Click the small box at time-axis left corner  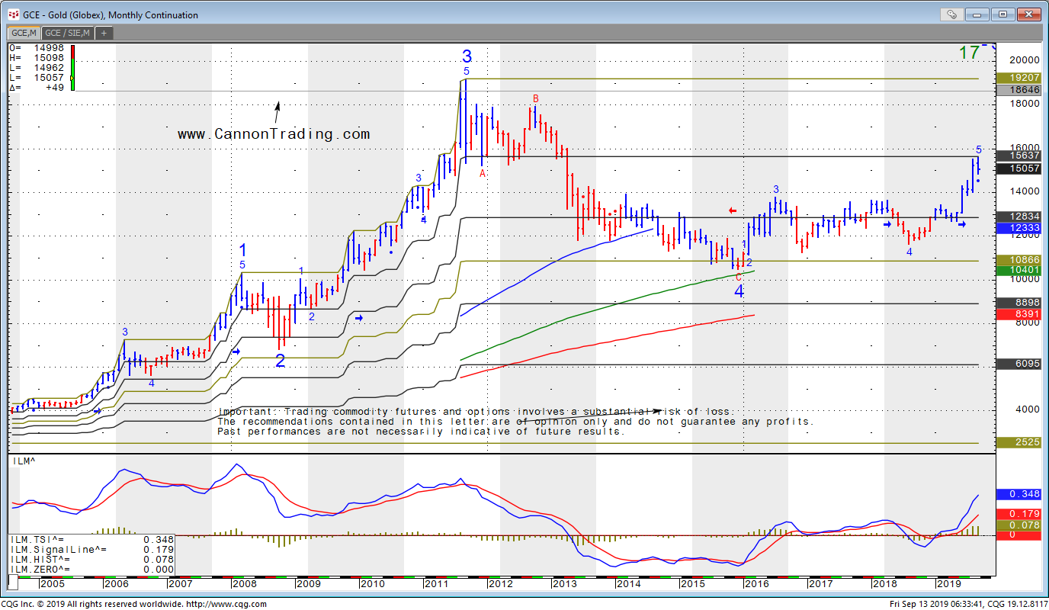coord(12,583)
